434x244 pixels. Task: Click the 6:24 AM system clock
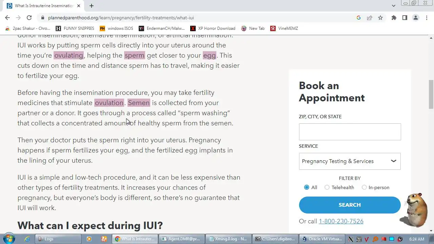pos(417,239)
